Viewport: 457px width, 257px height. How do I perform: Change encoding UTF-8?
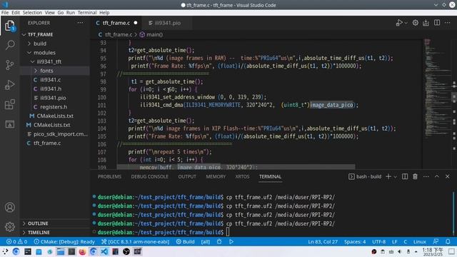[378, 241]
